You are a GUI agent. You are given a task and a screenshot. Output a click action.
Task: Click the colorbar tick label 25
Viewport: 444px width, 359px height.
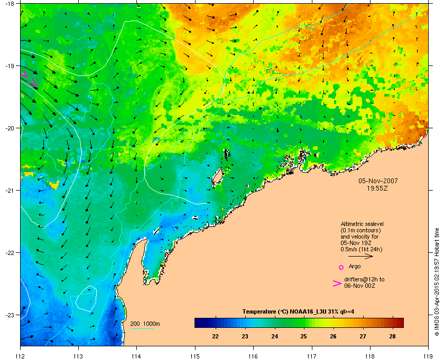[x=303, y=336]
